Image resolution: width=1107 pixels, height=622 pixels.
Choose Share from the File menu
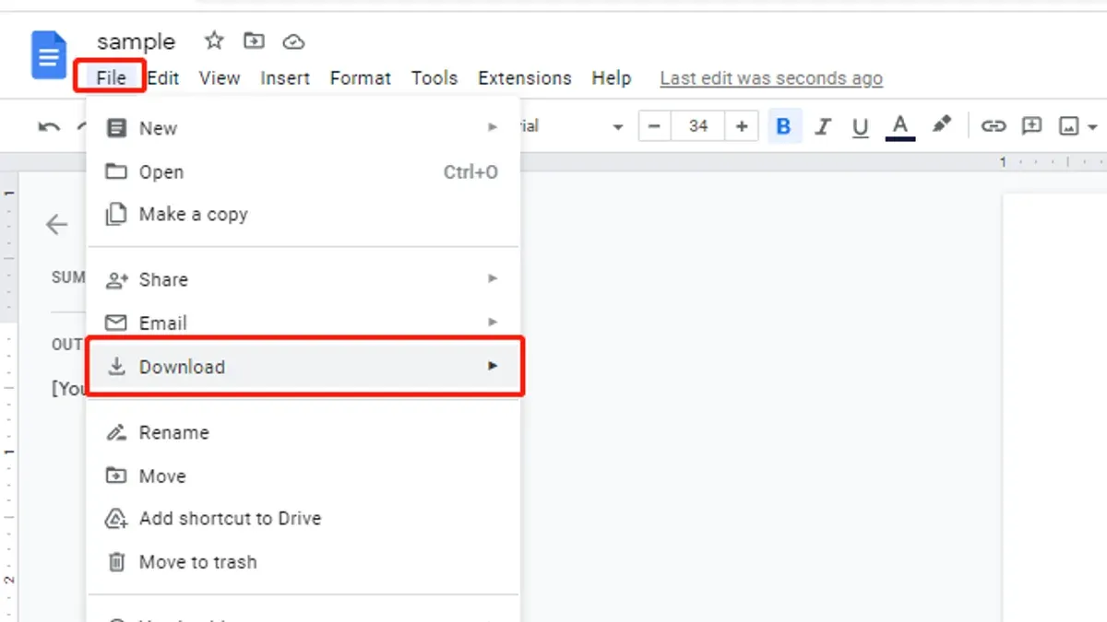(304, 279)
